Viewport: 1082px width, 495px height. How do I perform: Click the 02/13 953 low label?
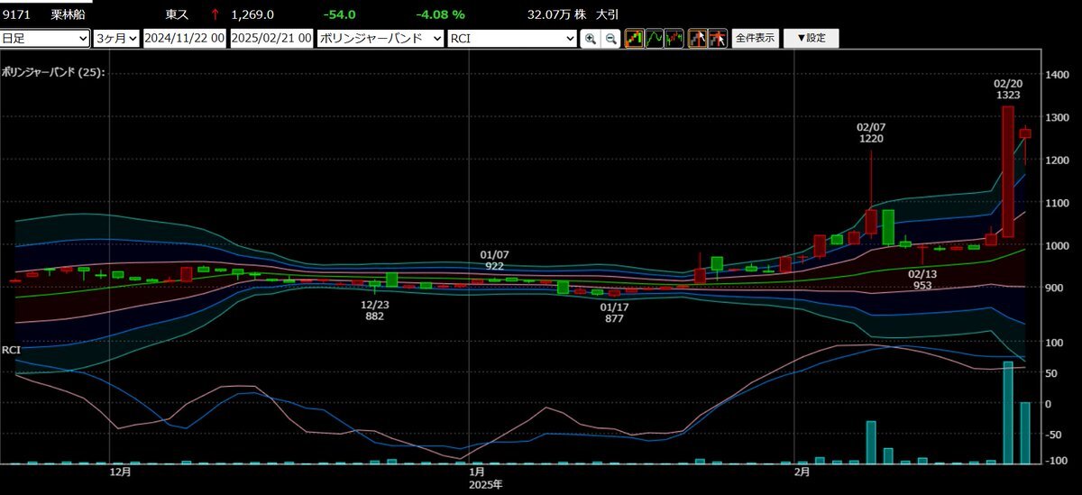(x=922, y=280)
